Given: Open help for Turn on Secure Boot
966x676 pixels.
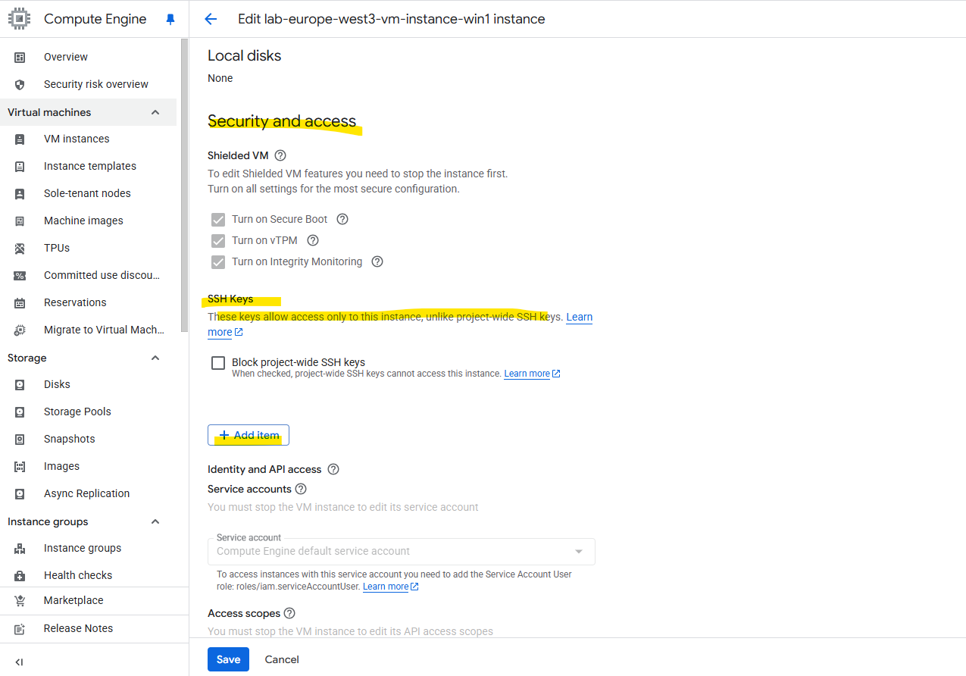Looking at the screenshot, I should click(x=342, y=219).
